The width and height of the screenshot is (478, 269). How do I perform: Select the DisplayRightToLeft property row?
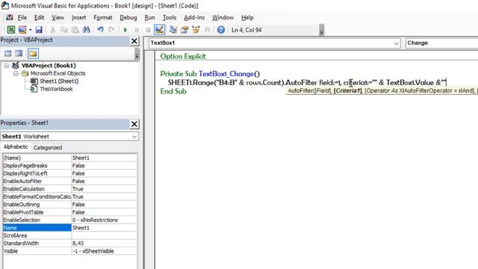(69, 173)
